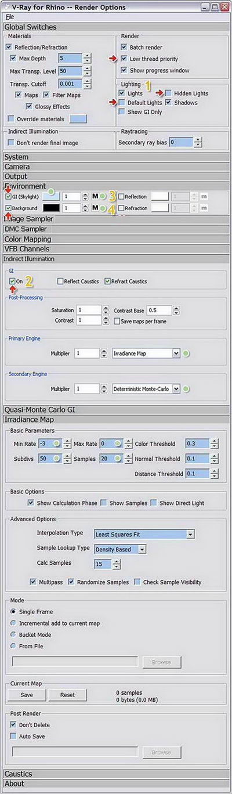Image resolution: width=232 pixels, height=794 pixels.
Task: Open the File menu
Action: (x=9, y=17)
